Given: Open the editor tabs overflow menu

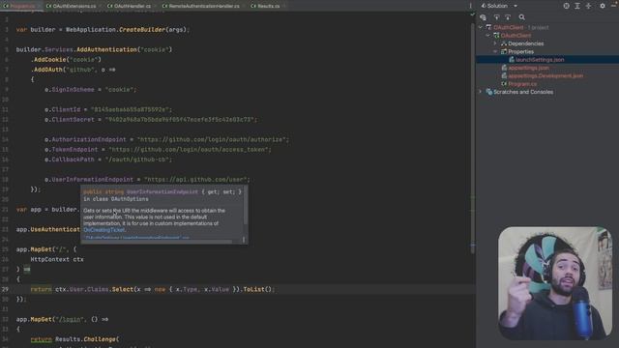Looking at the screenshot, I should pyautogui.click(x=470, y=6).
